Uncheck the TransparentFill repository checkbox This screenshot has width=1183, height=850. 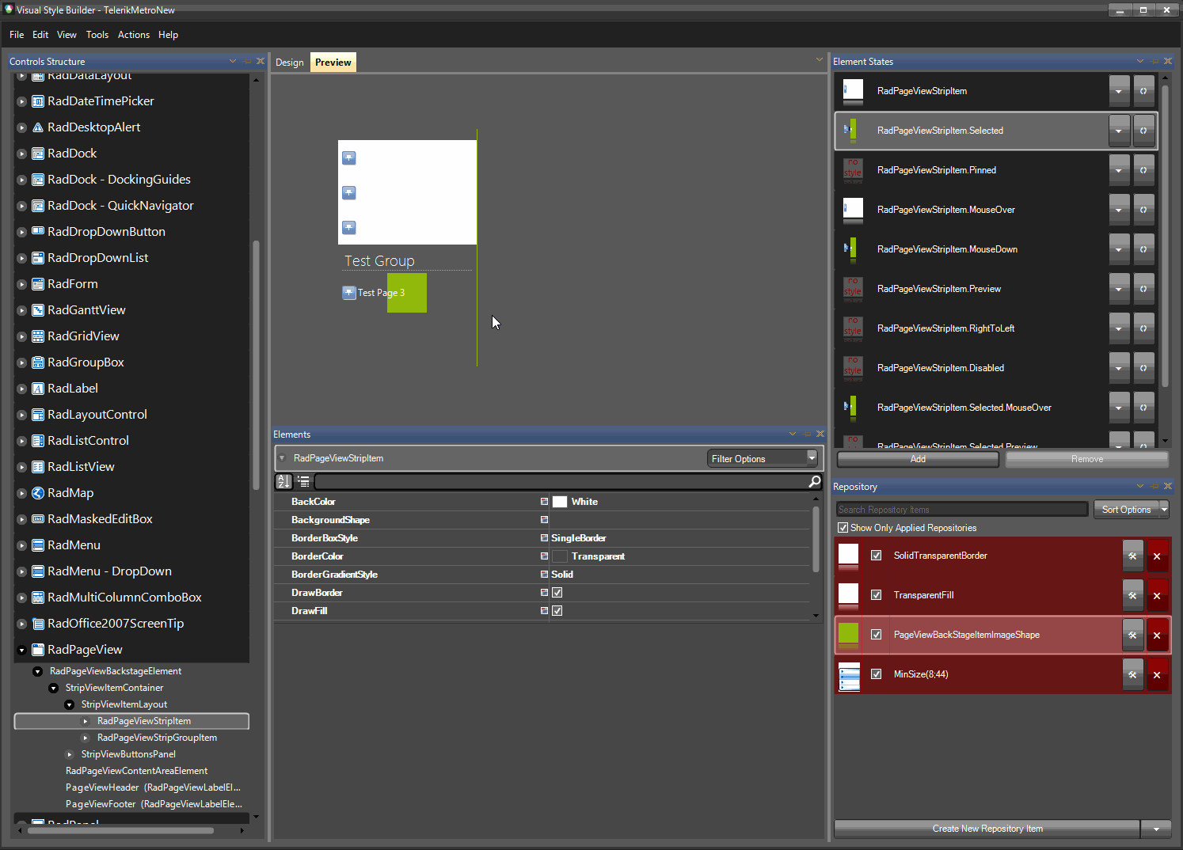click(x=876, y=595)
